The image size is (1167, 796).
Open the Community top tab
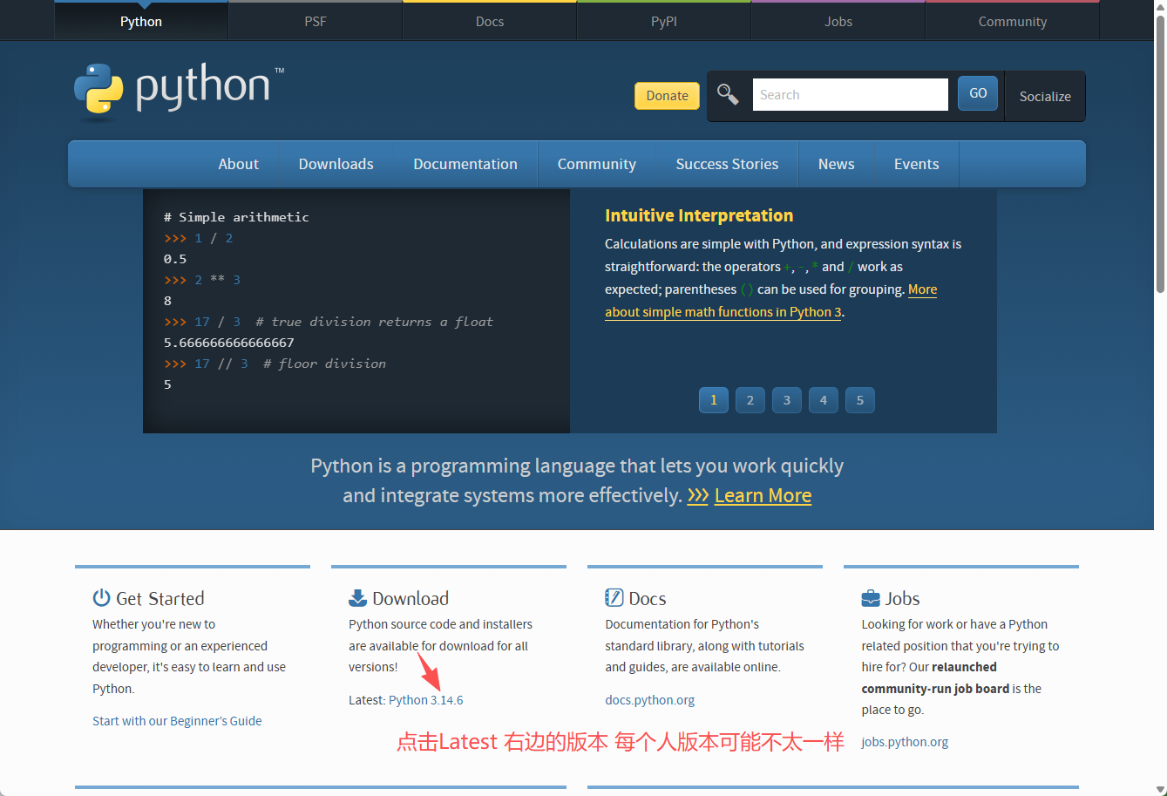coord(1013,21)
